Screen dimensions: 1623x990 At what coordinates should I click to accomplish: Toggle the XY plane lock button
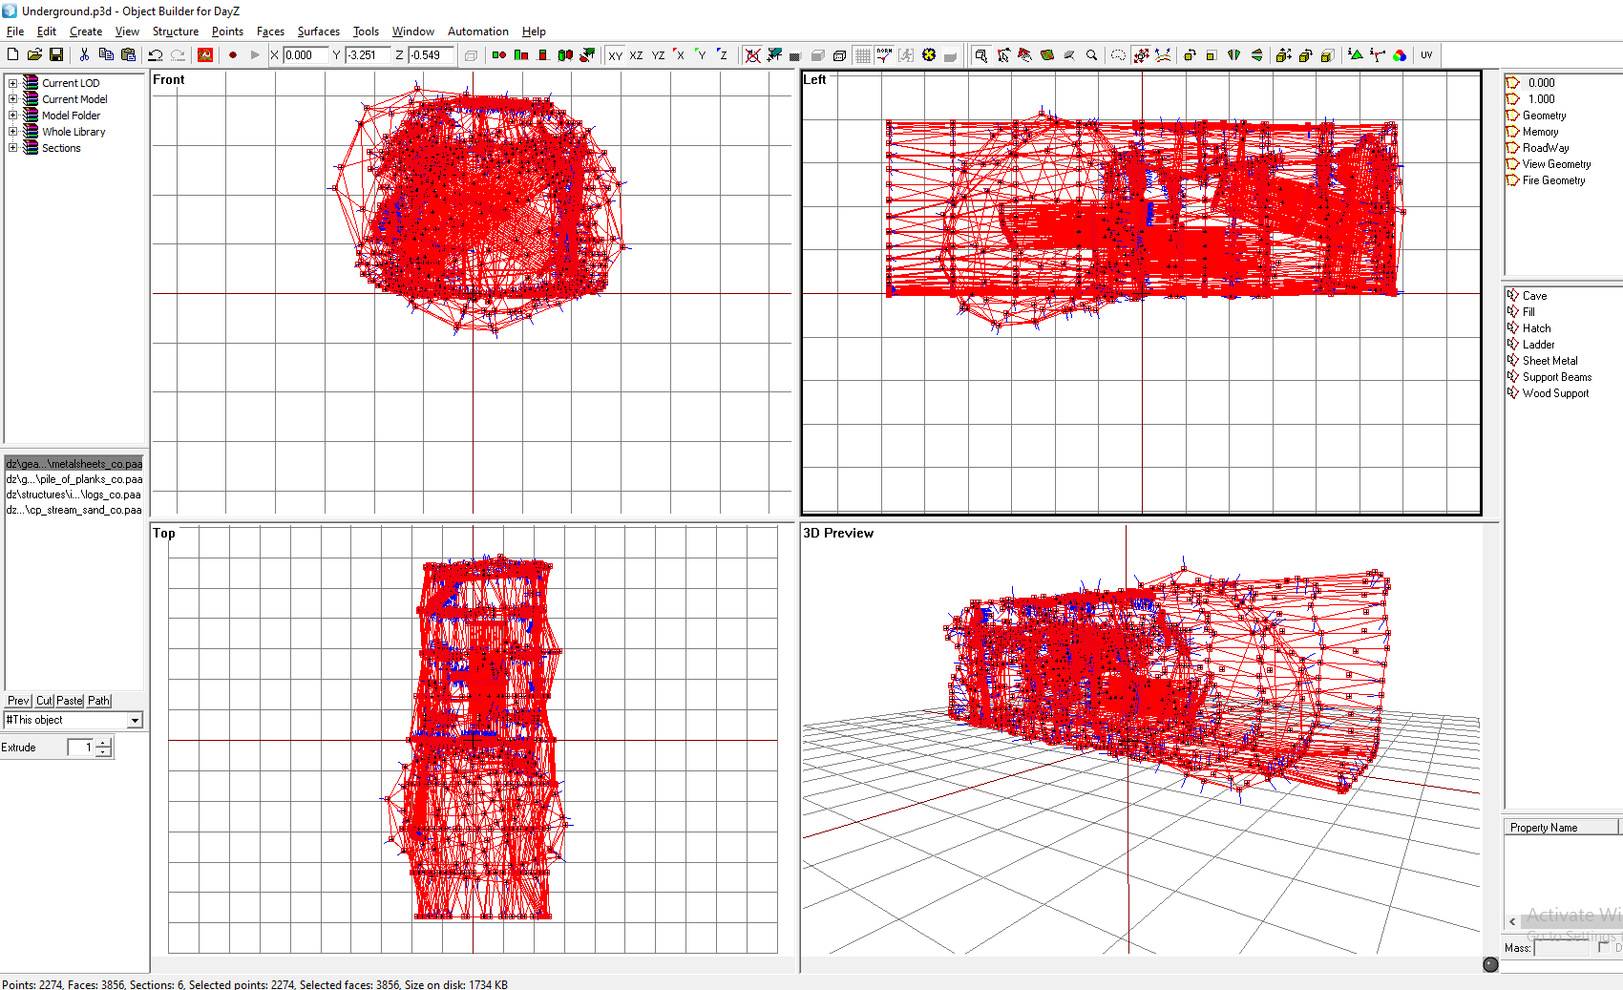pyautogui.click(x=615, y=55)
